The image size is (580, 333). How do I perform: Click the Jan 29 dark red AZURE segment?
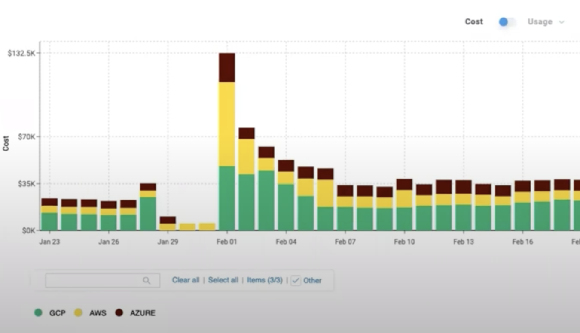pyautogui.click(x=168, y=220)
